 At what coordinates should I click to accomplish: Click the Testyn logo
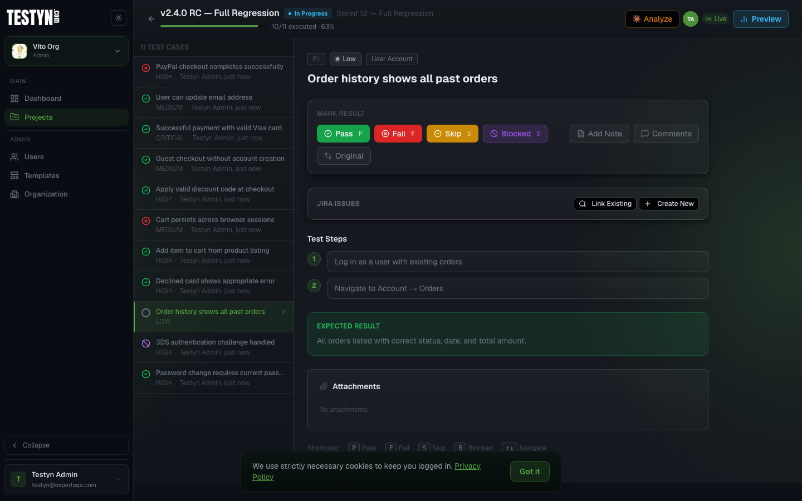point(33,18)
